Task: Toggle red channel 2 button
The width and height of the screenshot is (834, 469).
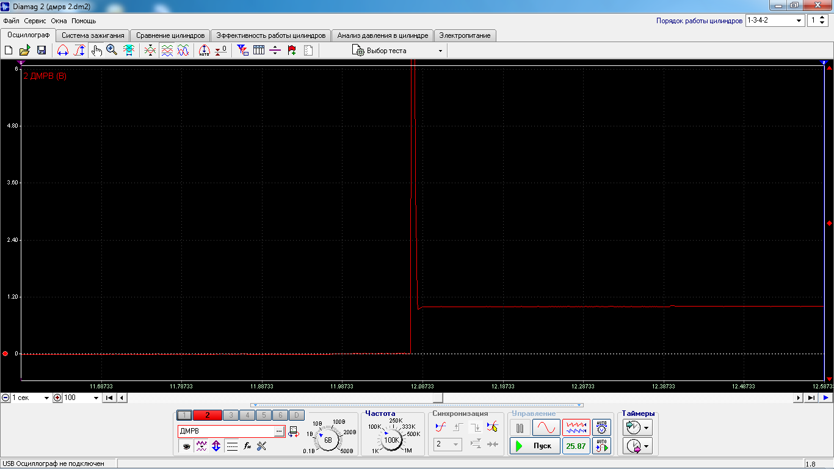Action: 208,415
